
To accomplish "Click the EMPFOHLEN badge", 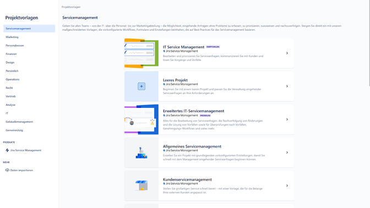I will (x=213, y=47).
